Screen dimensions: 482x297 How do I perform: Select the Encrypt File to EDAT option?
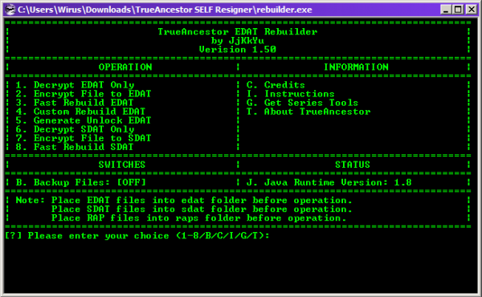tap(84, 94)
